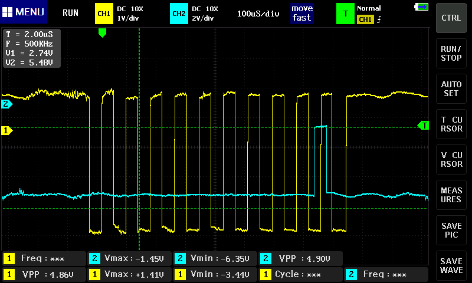Select the yellow CH1 channel badge
Screen dimensions: 472x283
point(103,13)
